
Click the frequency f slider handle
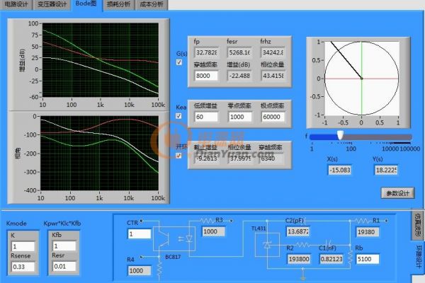point(340,134)
